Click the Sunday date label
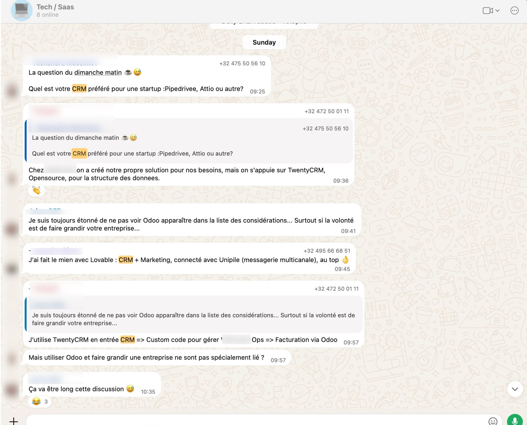 [x=264, y=42]
